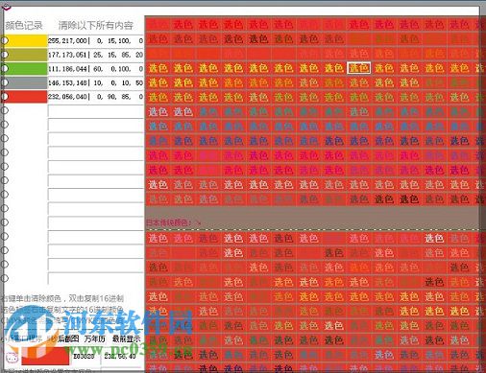Click the 后截图 screenshot option
Image resolution: width=486 pixels, height=373 pixels.
(x=68, y=339)
